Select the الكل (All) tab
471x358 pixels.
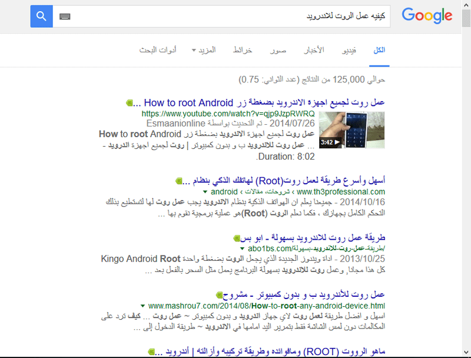tap(379, 50)
